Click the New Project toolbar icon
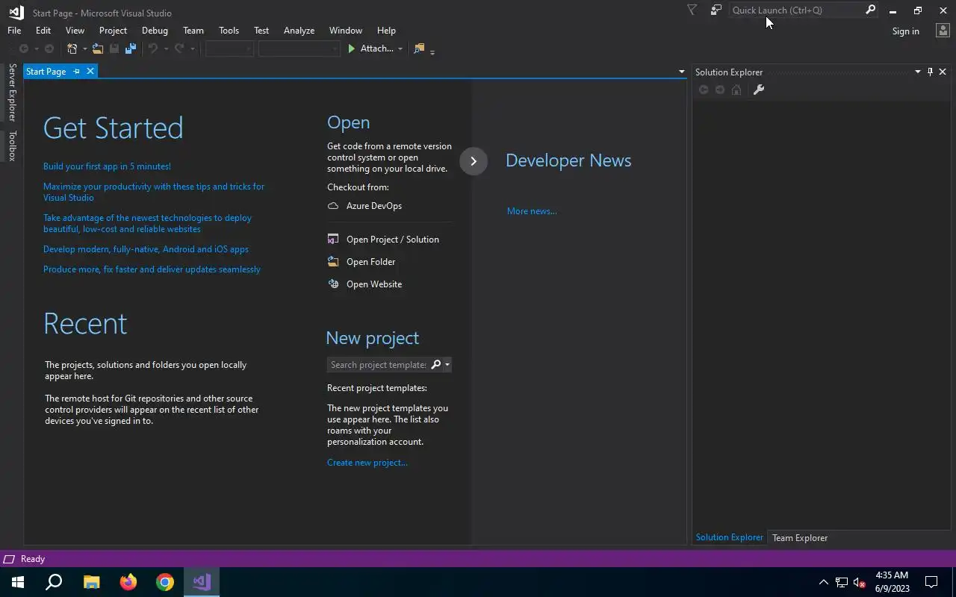Image resolution: width=956 pixels, height=597 pixels. point(72,49)
